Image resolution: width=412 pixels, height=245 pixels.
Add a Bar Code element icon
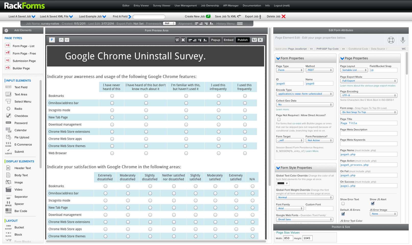tap(8, 211)
